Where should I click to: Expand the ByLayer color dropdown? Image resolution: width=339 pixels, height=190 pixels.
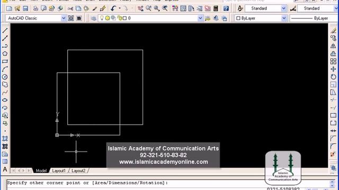pyautogui.click(x=284, y=18)
